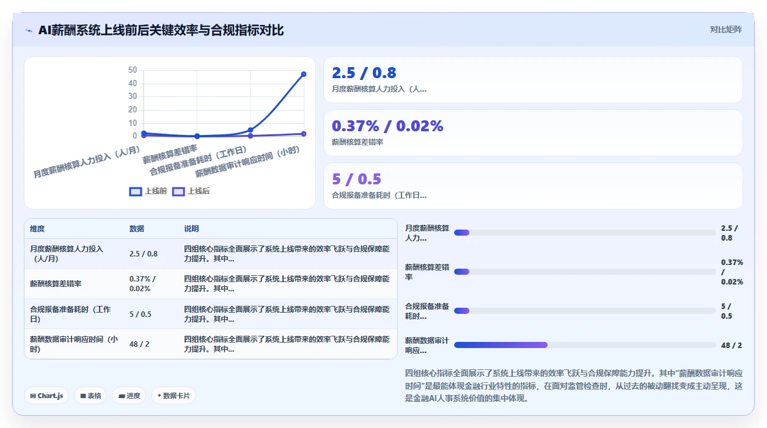Click the 上线前 data point near 48

click(x=304, y=74)
